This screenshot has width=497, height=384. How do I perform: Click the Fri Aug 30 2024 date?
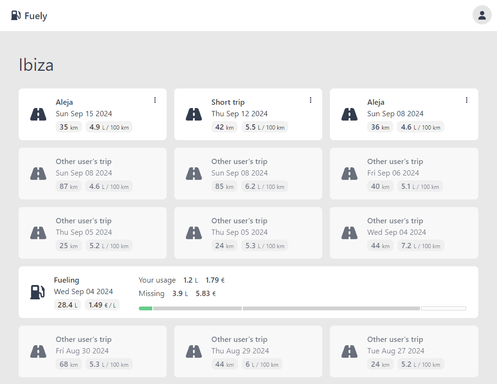coord(82,351)
